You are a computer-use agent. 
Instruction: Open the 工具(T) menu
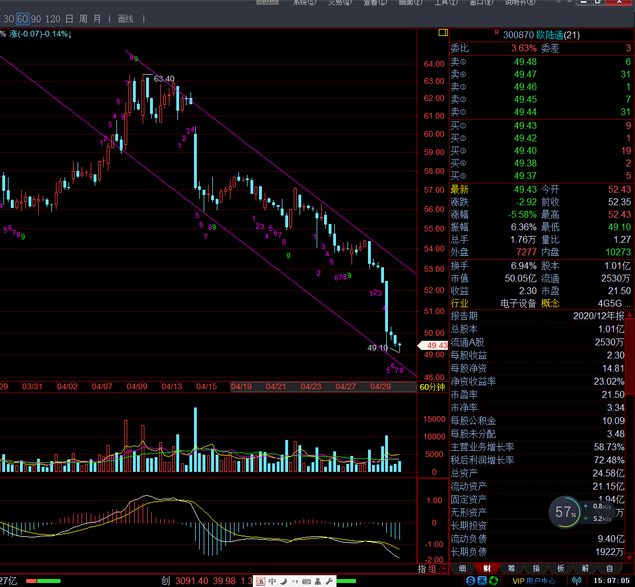point(446,2)
